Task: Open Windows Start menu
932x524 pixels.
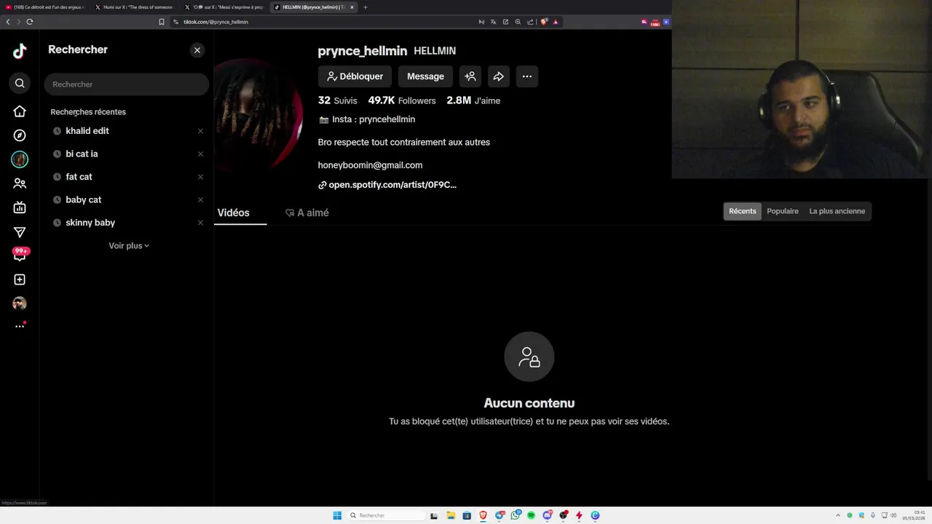Action: [337, 515]
